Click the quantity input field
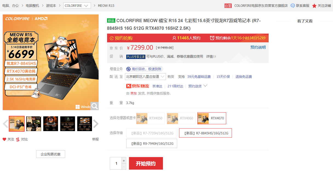Image resolution: width=333 pixels, height=174 pixels. pos(116,163)
